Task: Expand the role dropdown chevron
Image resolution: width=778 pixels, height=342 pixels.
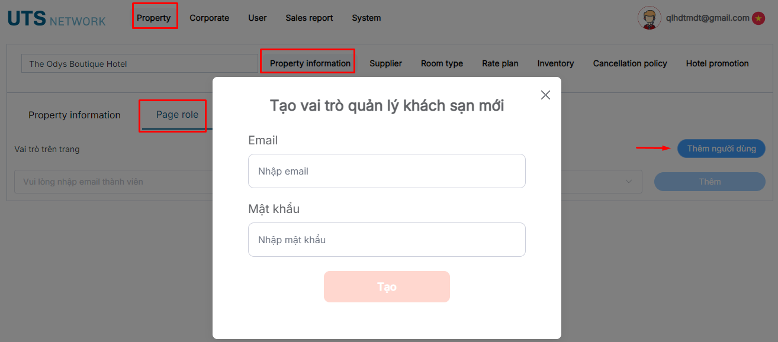Action: [x=629, y=182]
